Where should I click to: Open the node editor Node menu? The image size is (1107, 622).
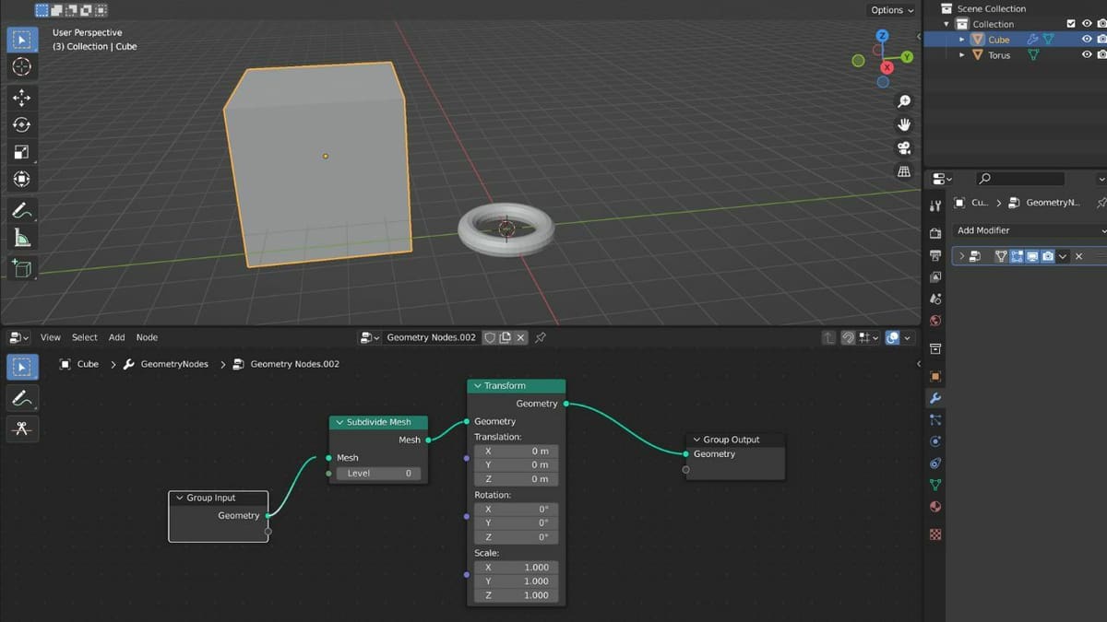pyautogui.click(x=148, y=337)
